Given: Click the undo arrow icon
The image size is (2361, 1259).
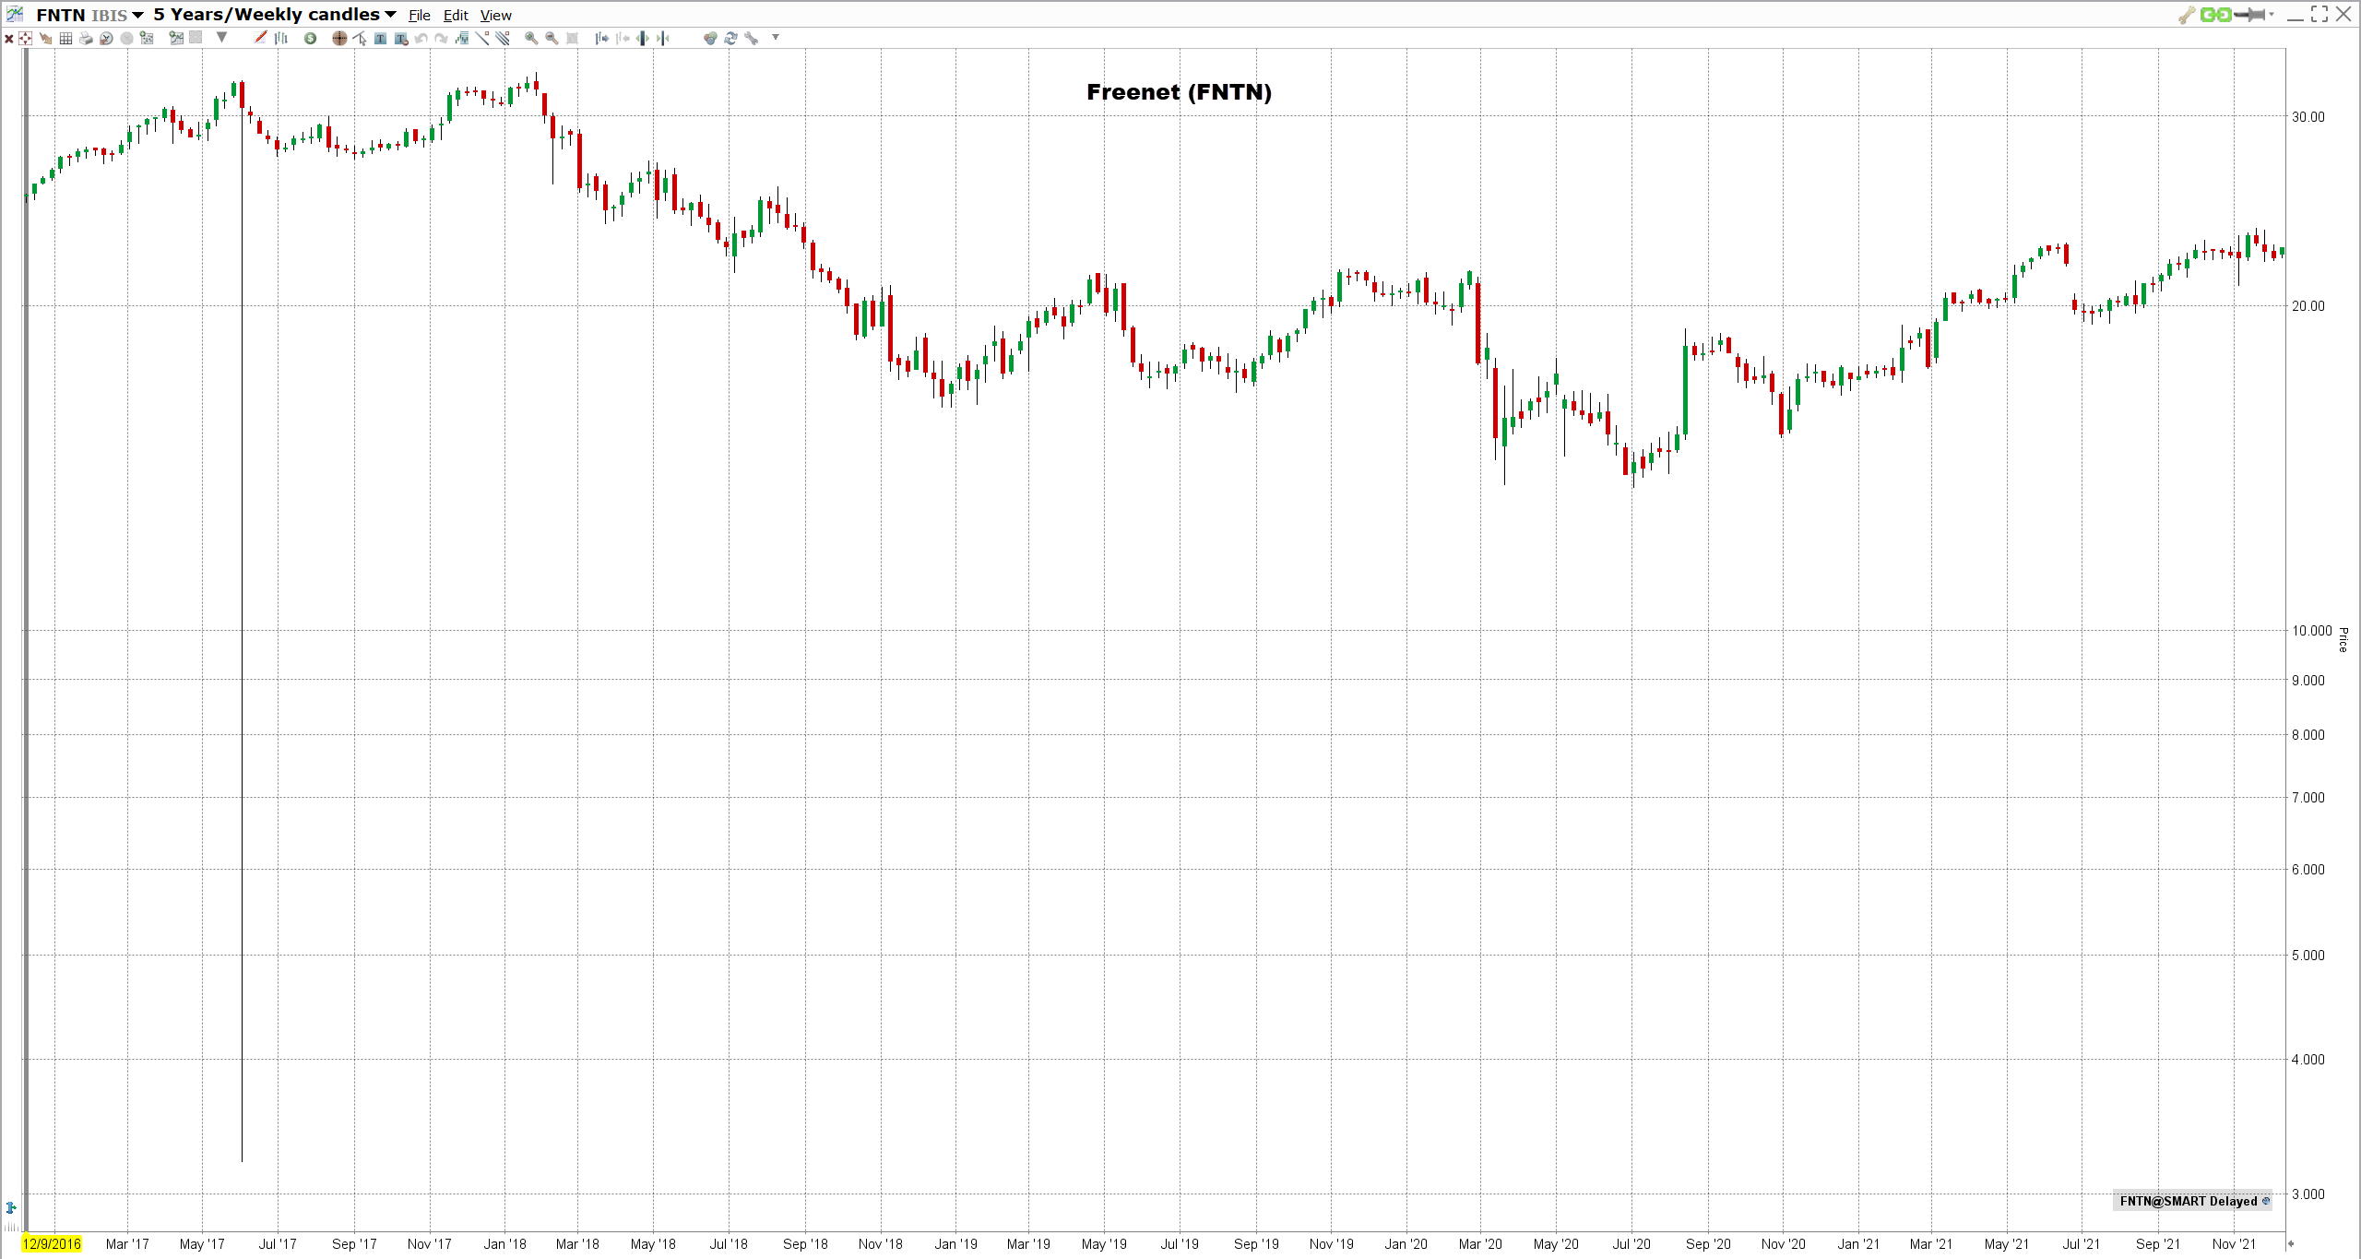Looking at the screenshot, I should tap(421, 38).
